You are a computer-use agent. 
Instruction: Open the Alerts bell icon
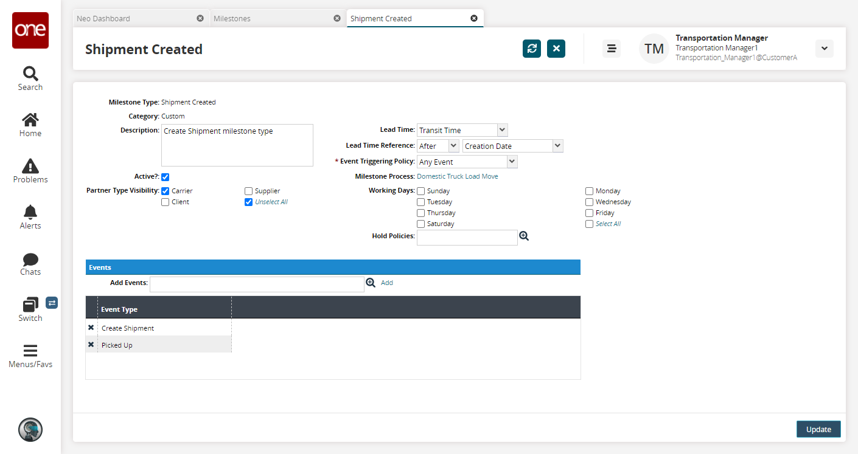(30, 217)
